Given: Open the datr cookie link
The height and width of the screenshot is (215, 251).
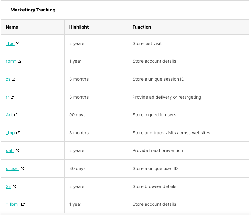Looking at the screenshot, I should [10, 150].
